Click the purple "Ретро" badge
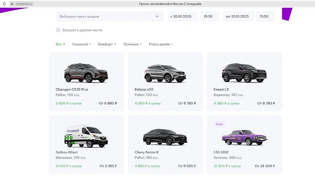Screen dimensions: 315x178 pyautogui.click(x=220, y=124)
